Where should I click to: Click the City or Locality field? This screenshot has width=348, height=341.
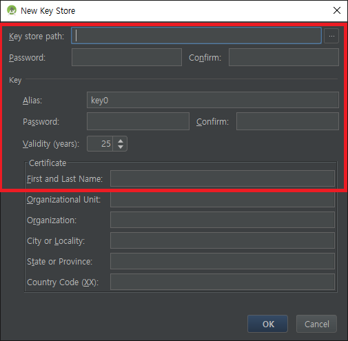(223, 240)
